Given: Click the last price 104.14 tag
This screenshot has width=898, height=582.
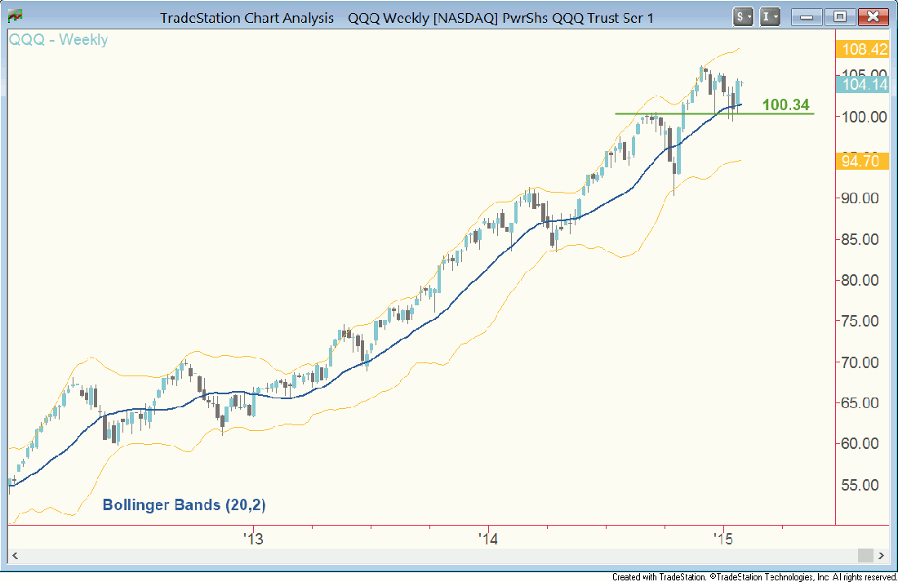Looking at the screenshot, I should click(x=862, y=84).
